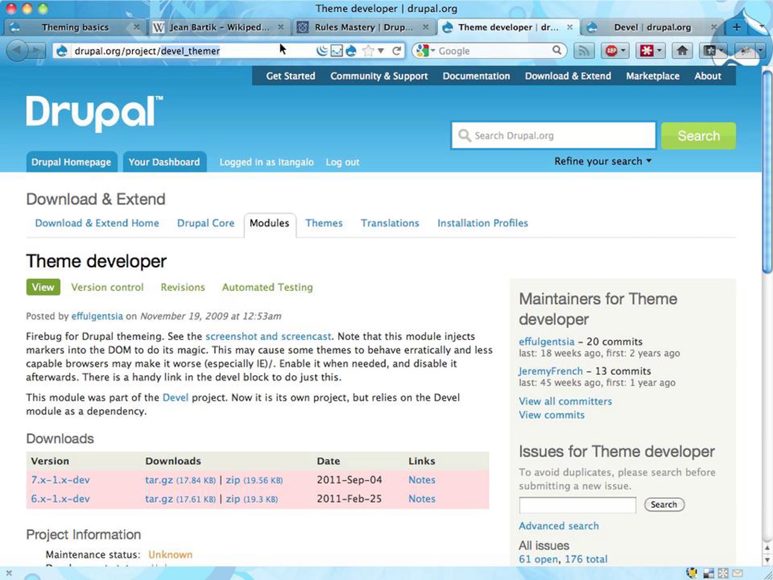This screenshot has width=773, height=580.
Task: Click the page's vertical scrollbar thumb
Action: coord(767,172)
